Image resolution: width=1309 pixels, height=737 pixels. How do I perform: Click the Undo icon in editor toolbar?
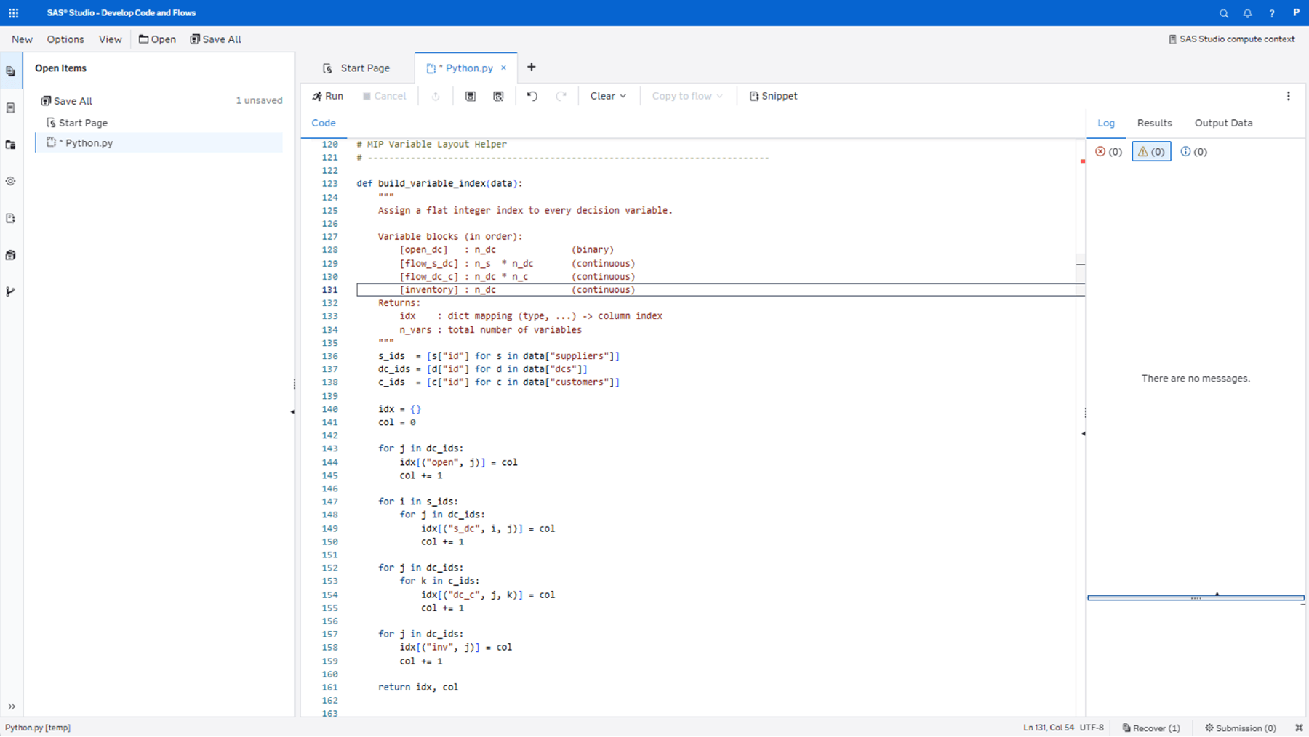[532, 95]
